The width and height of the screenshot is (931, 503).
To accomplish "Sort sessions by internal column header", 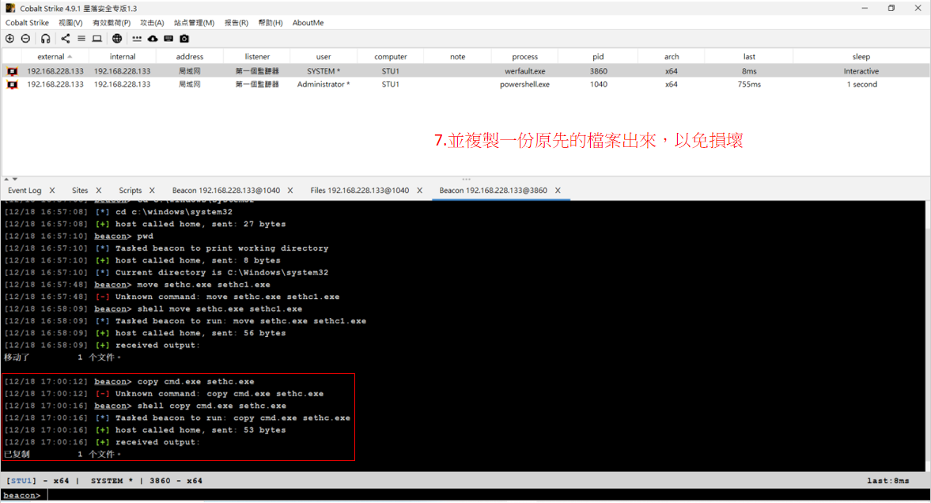I will [123, 57].
